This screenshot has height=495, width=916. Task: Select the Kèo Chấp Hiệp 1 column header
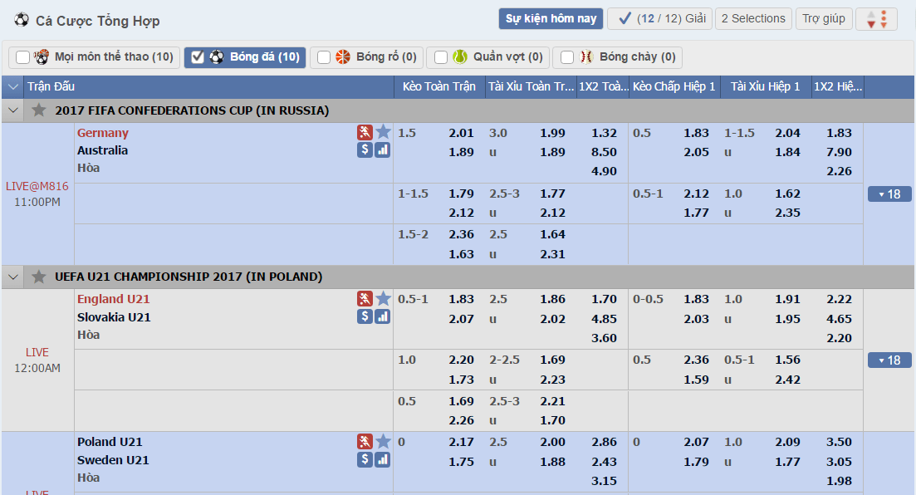(674, 87)
